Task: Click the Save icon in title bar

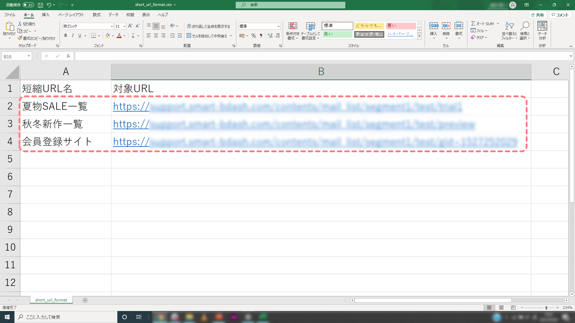Action: (40, 5)
